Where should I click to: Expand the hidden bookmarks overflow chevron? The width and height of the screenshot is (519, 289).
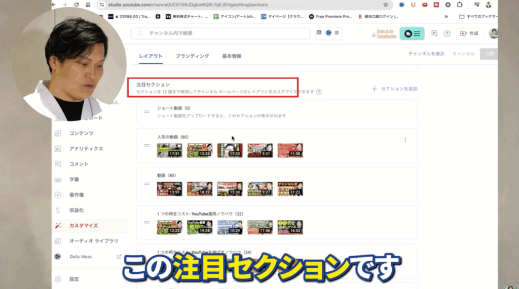point(446,16)
